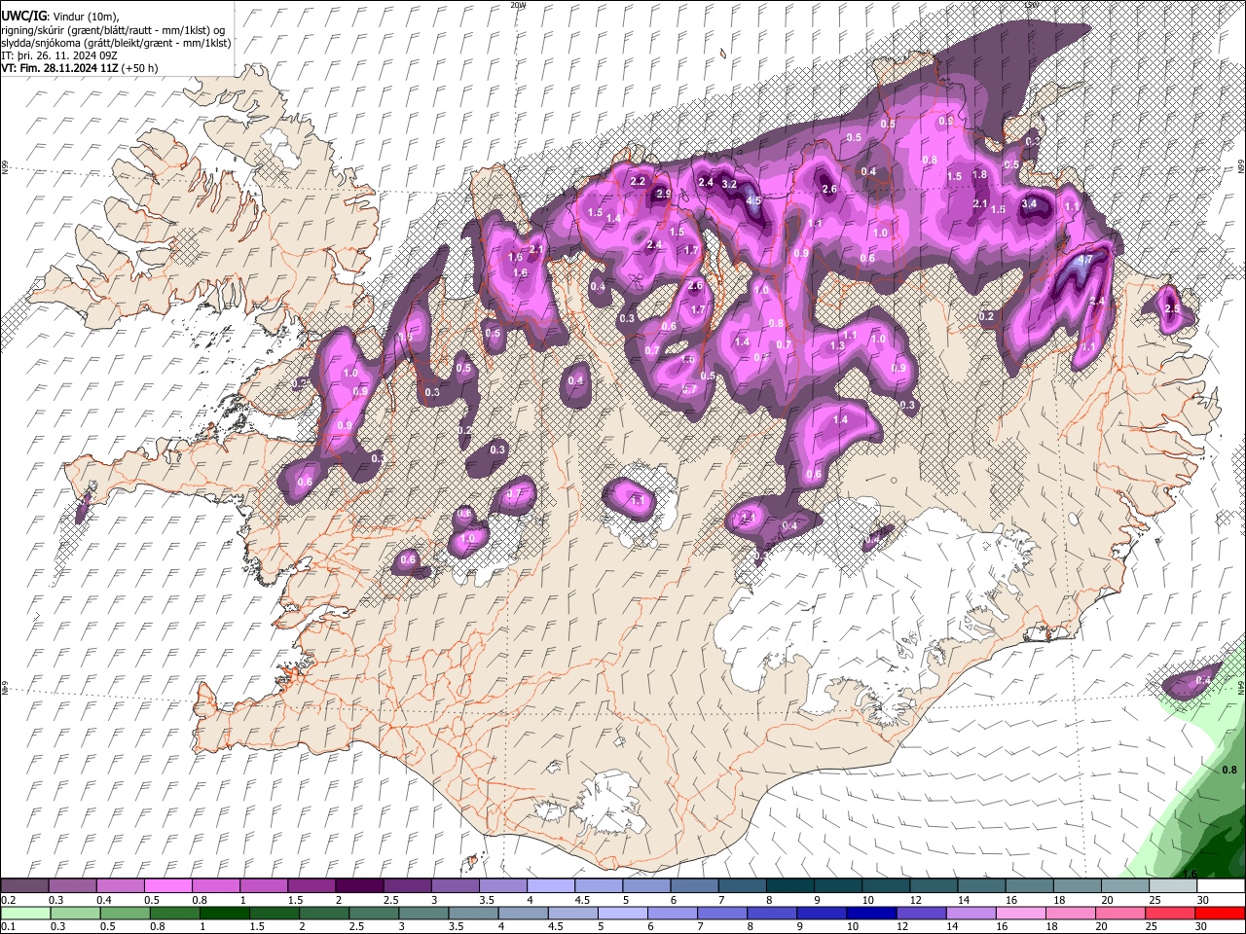Select the 'rigning/skúrir' legend description line

(x=114, y=30)
